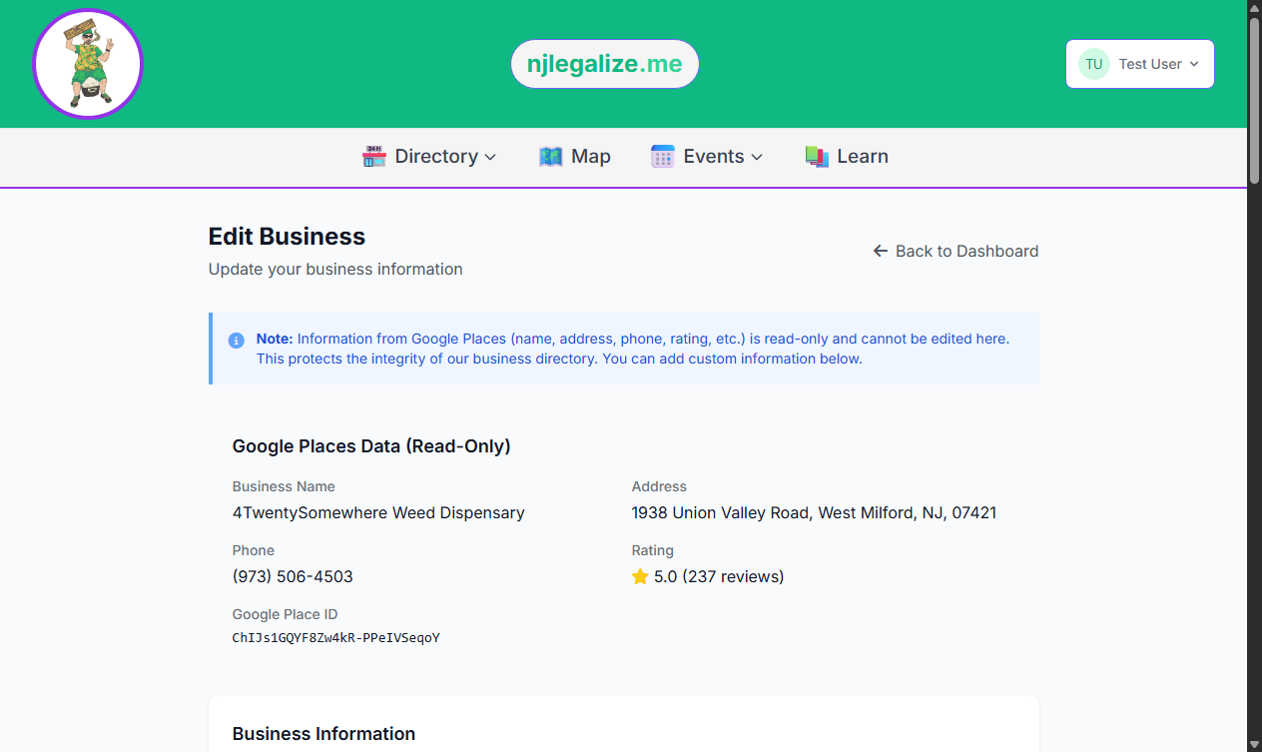The width and height of the screenshot is (1262, 752).
Task: Open the njlegalize.me home badge
Action: [605, 64]
